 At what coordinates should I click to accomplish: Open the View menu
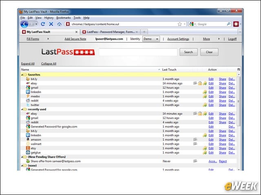(38, 18)
